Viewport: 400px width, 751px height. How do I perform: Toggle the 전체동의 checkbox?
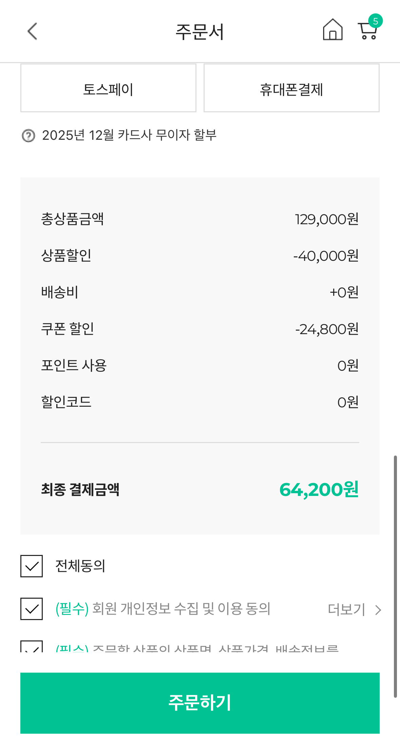point(32,566)
